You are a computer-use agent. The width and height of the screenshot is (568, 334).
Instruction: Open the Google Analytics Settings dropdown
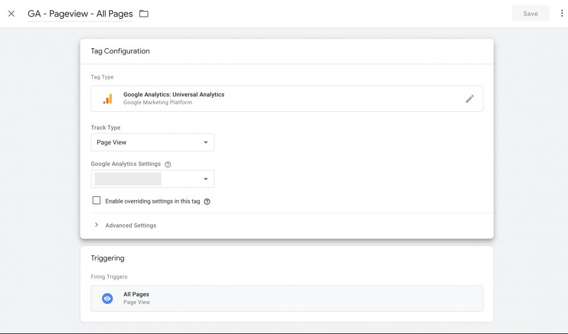(x=152, y=179)
